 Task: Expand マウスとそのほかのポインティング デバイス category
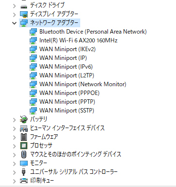point(15,155)
